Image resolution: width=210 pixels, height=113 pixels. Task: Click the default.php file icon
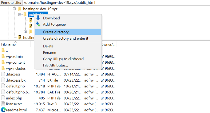point(3,86)
